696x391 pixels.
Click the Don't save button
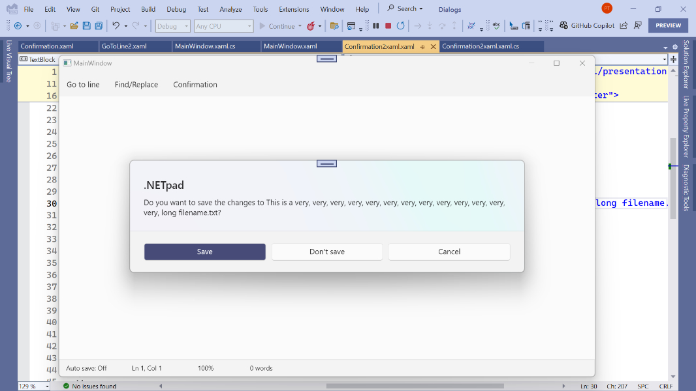326,251
